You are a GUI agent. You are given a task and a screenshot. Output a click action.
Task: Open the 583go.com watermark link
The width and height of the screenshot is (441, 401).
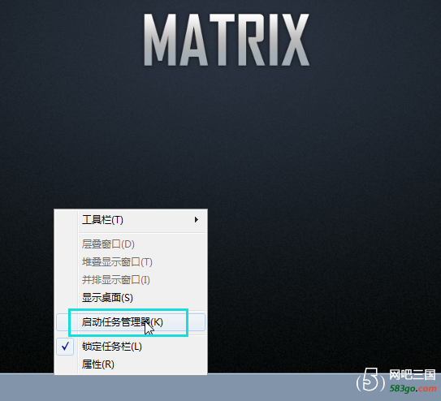(x=413, y=389)
